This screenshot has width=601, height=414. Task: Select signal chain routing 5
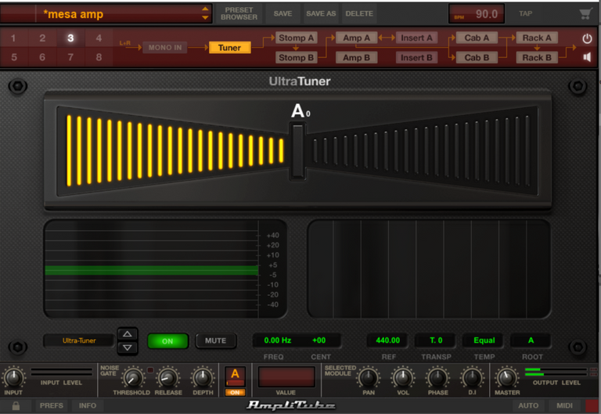point(14,57)
